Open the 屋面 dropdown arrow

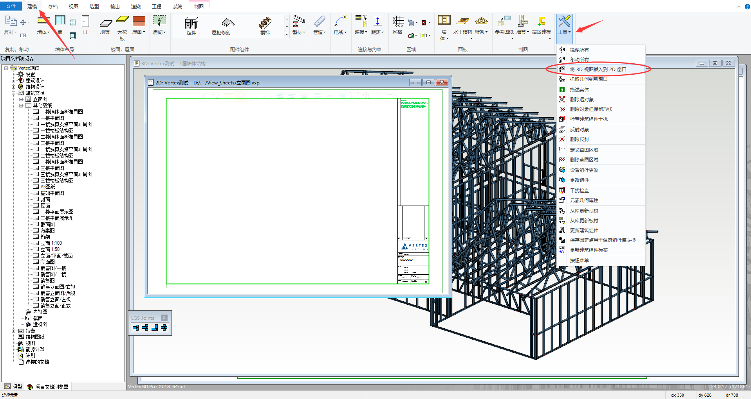(144, 32)
